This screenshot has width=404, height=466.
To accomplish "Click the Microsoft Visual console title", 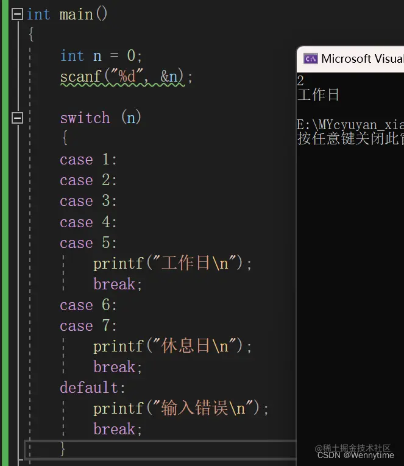I will coord(363,59).
